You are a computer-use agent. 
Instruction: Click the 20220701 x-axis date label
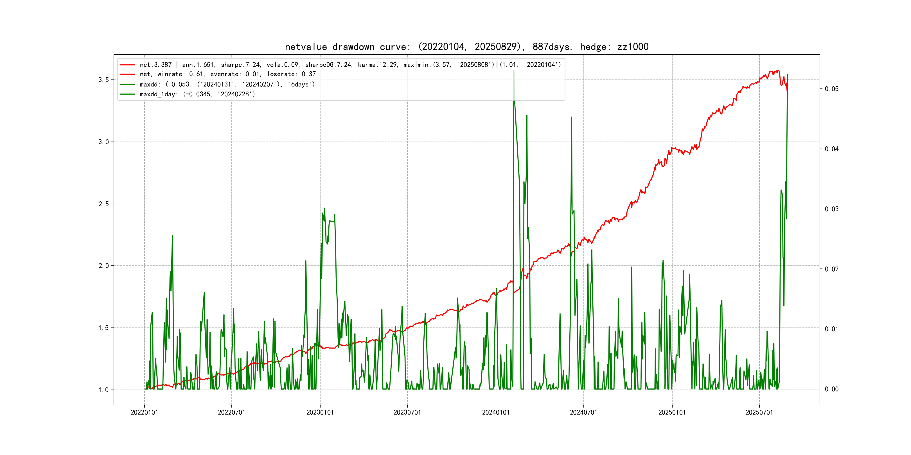(231, 413)
